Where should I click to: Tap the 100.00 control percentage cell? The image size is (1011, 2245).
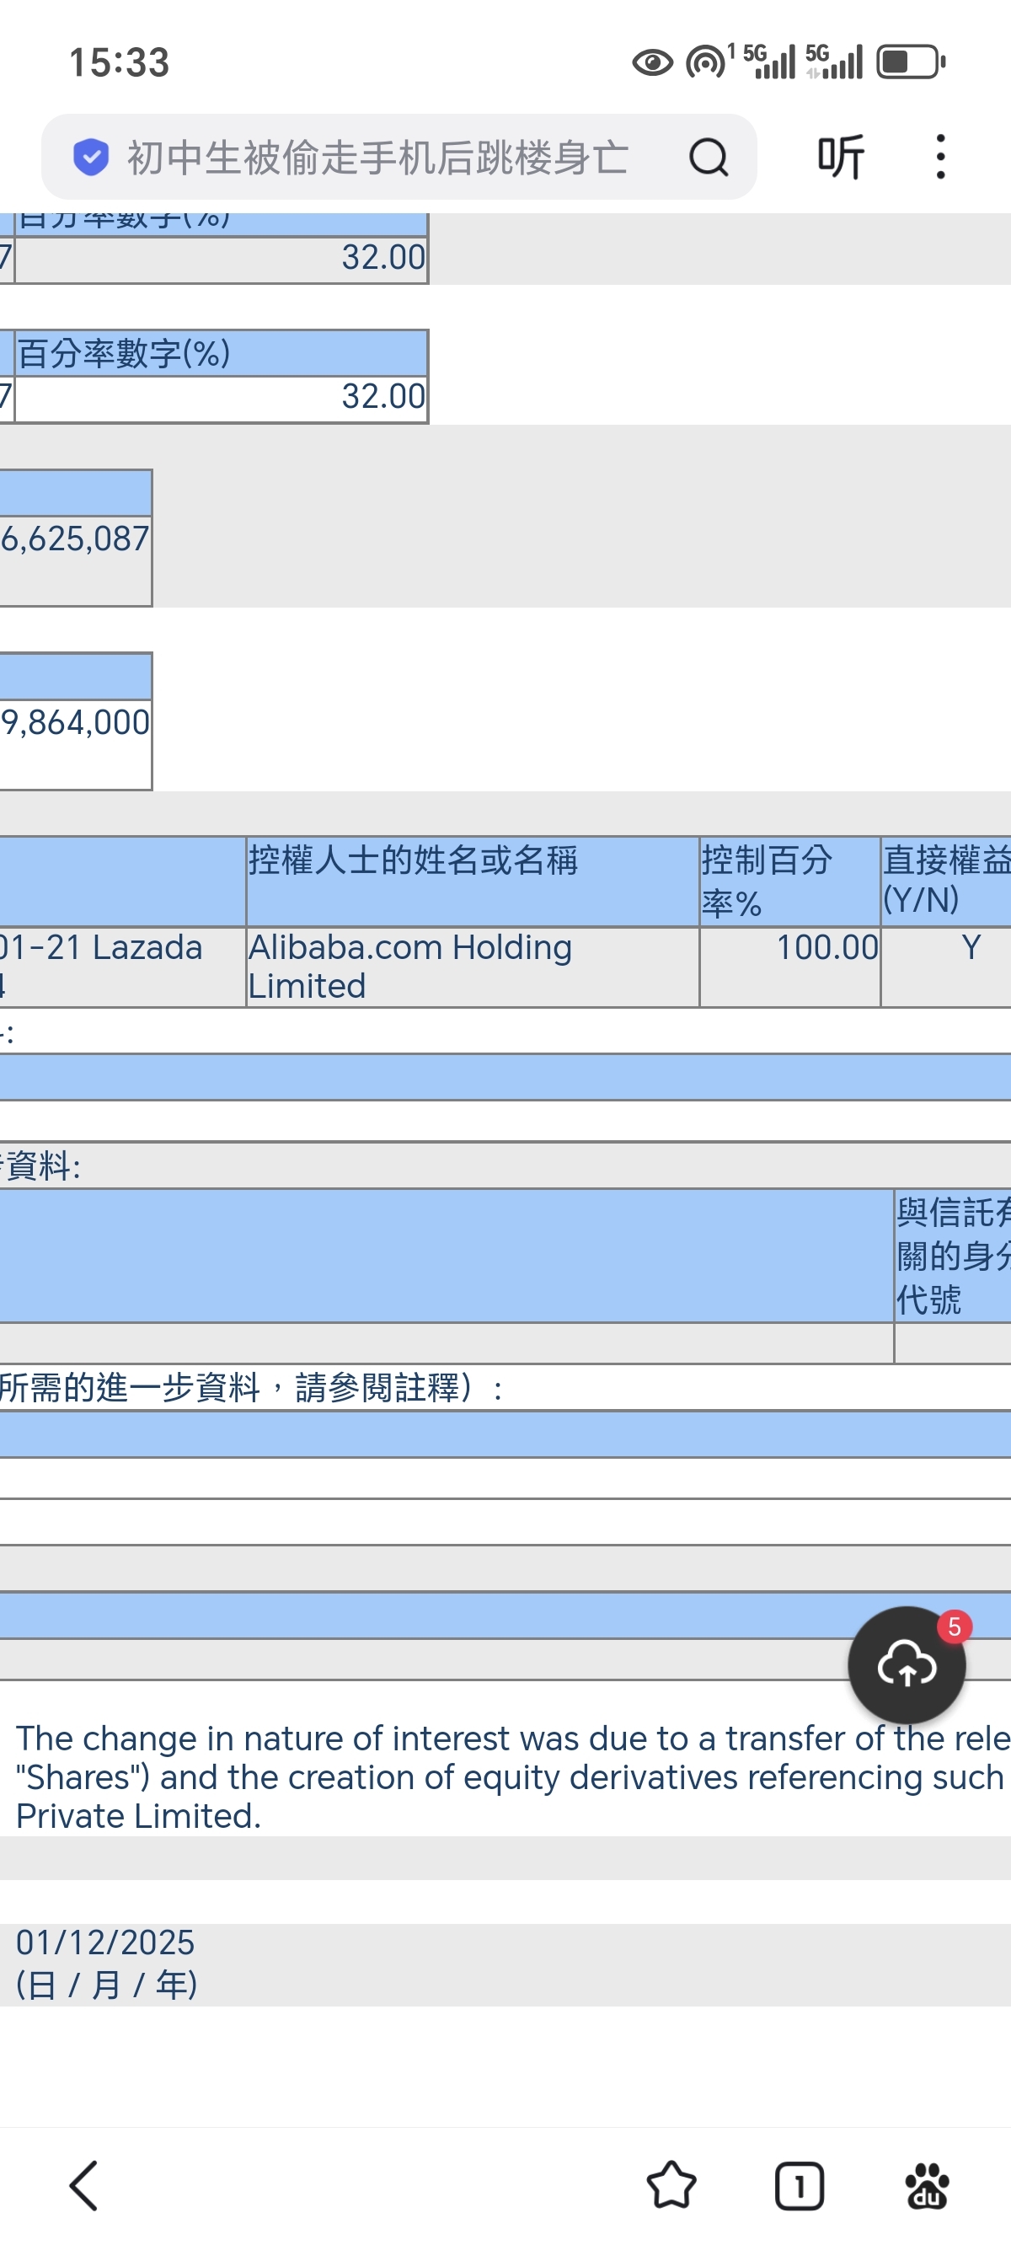pos(789,967)
